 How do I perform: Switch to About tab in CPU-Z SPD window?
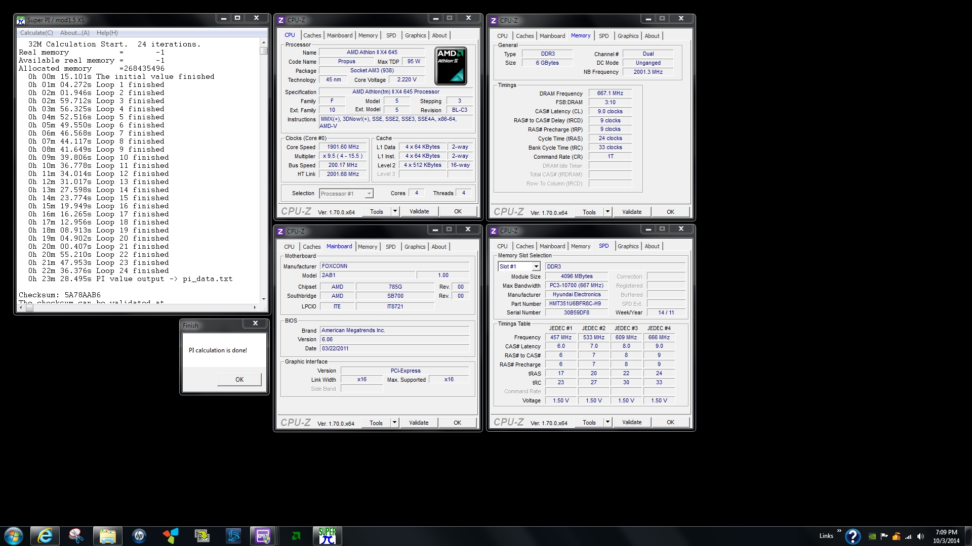pyautogui.click(x=652, y=246)
